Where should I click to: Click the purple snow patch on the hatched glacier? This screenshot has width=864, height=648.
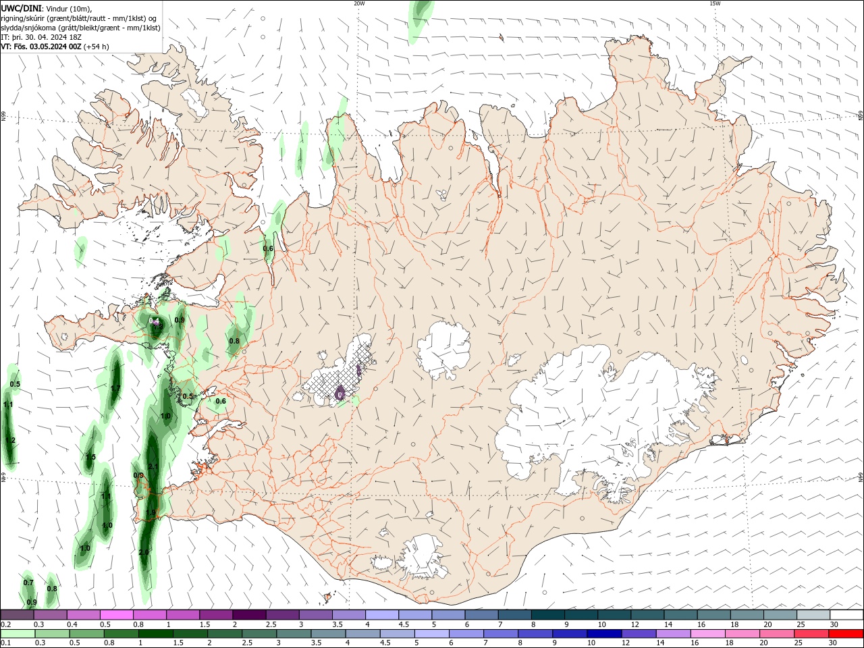(340, 393)
